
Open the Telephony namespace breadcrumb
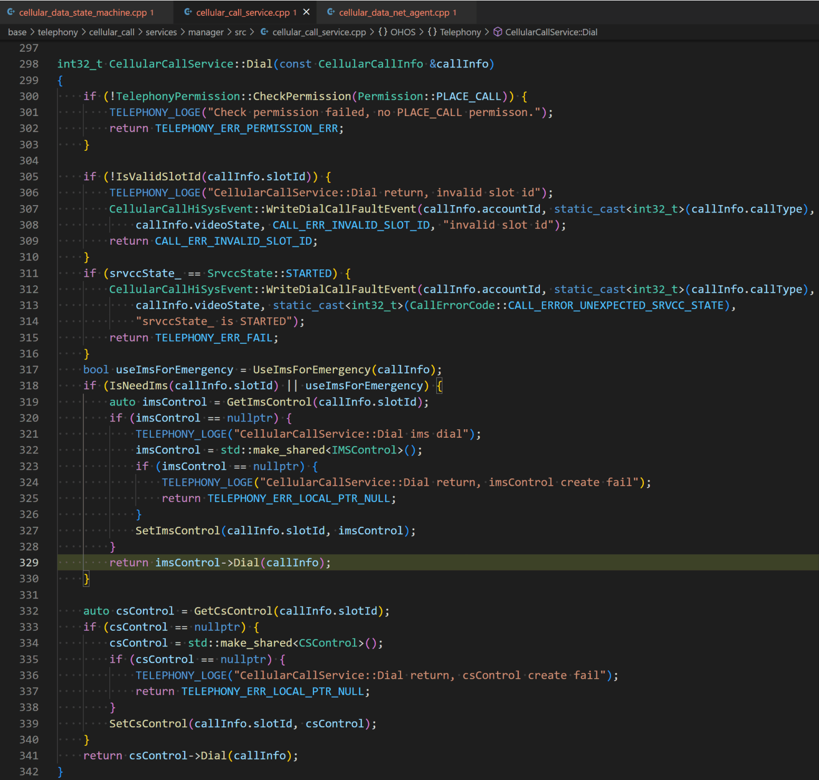[460, 32]
